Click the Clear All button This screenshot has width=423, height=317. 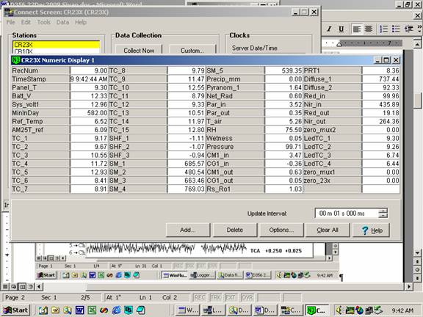click(328, 230)
